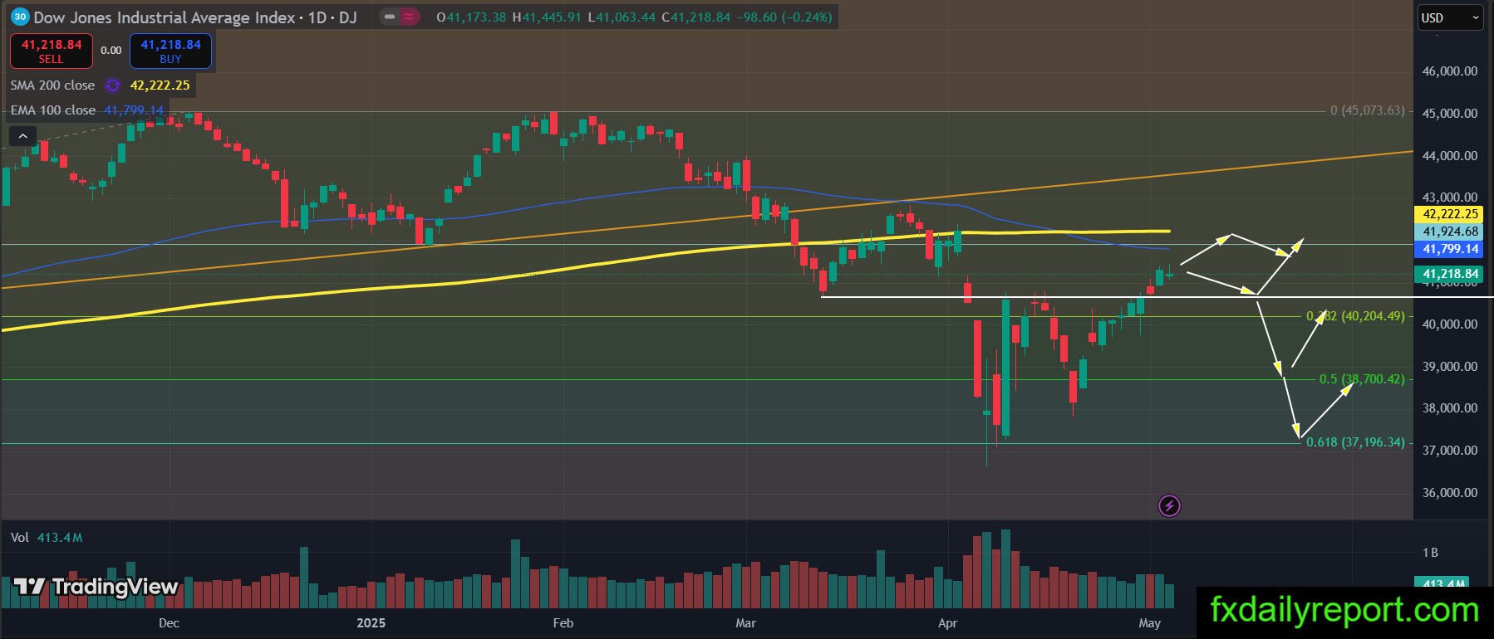Click the blue 41,799.14 price axis label
This screenshot has height=639, width=1494.
click(1450, 249)
